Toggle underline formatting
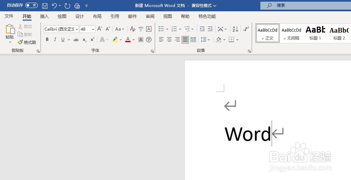351x180 pixels. [63, 40]
